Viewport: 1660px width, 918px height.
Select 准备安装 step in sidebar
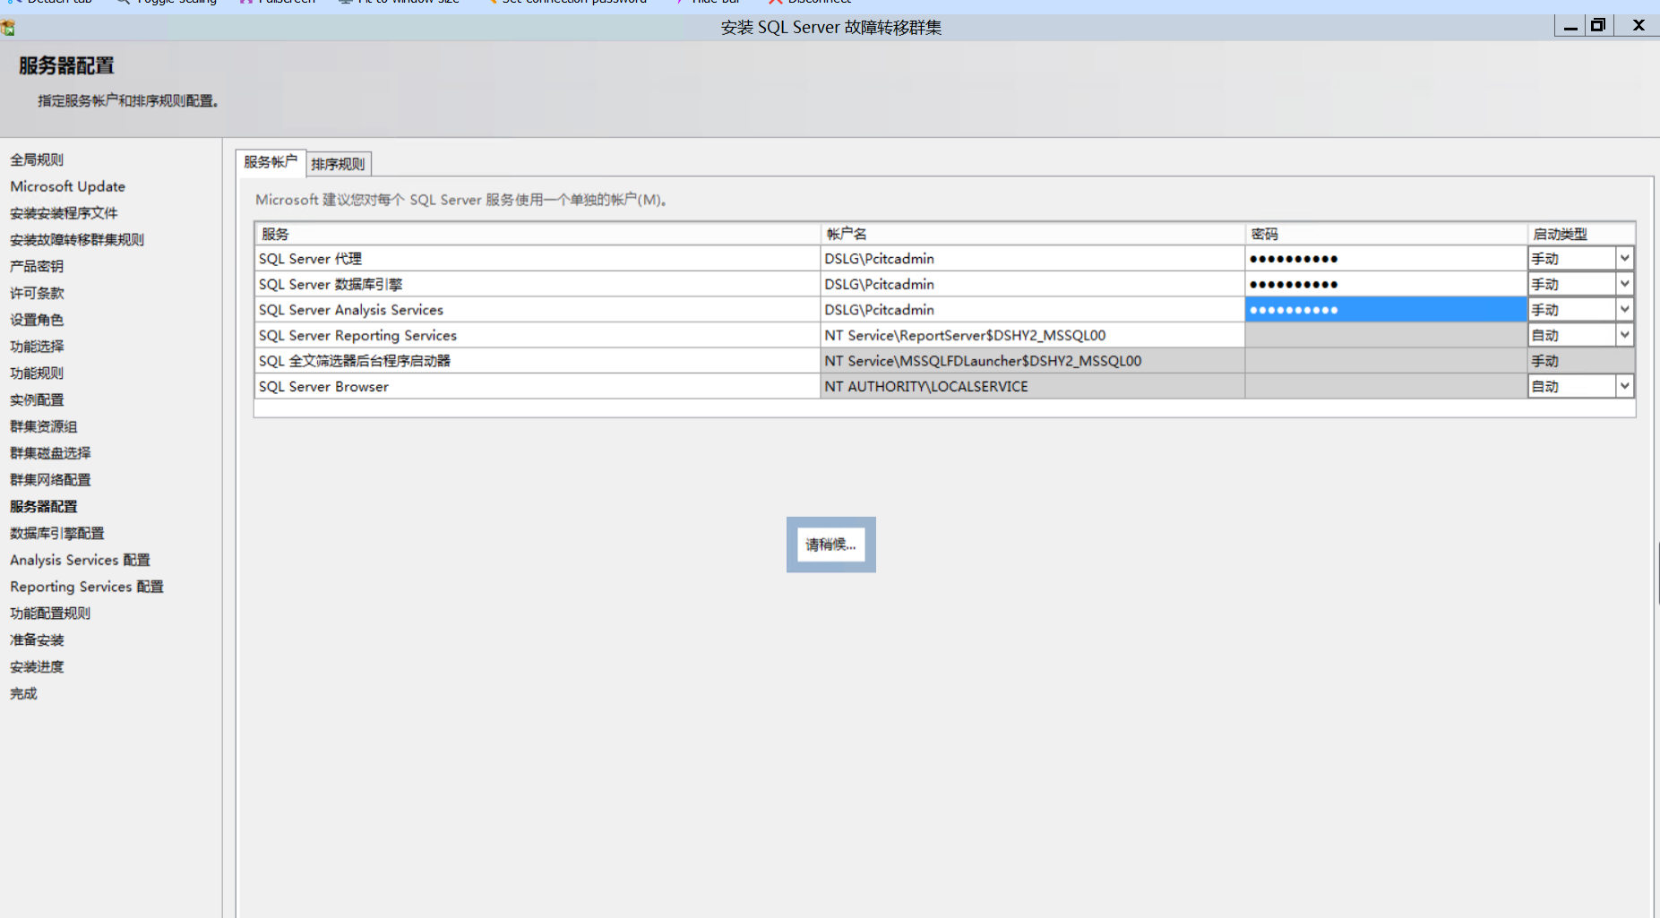click(37, 640)
